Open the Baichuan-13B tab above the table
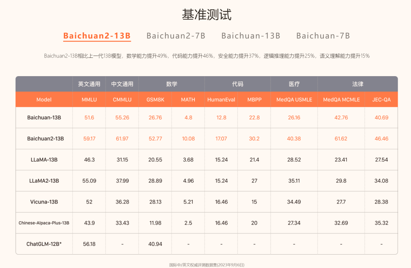The width and height of the screenshot is (411, 268). click(251, 36)
